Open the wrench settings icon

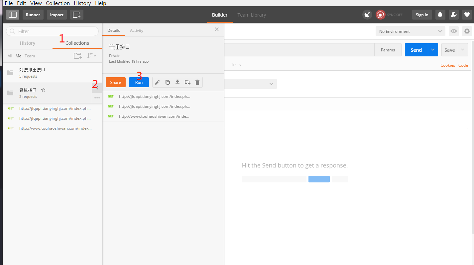[x=453, y=15]
